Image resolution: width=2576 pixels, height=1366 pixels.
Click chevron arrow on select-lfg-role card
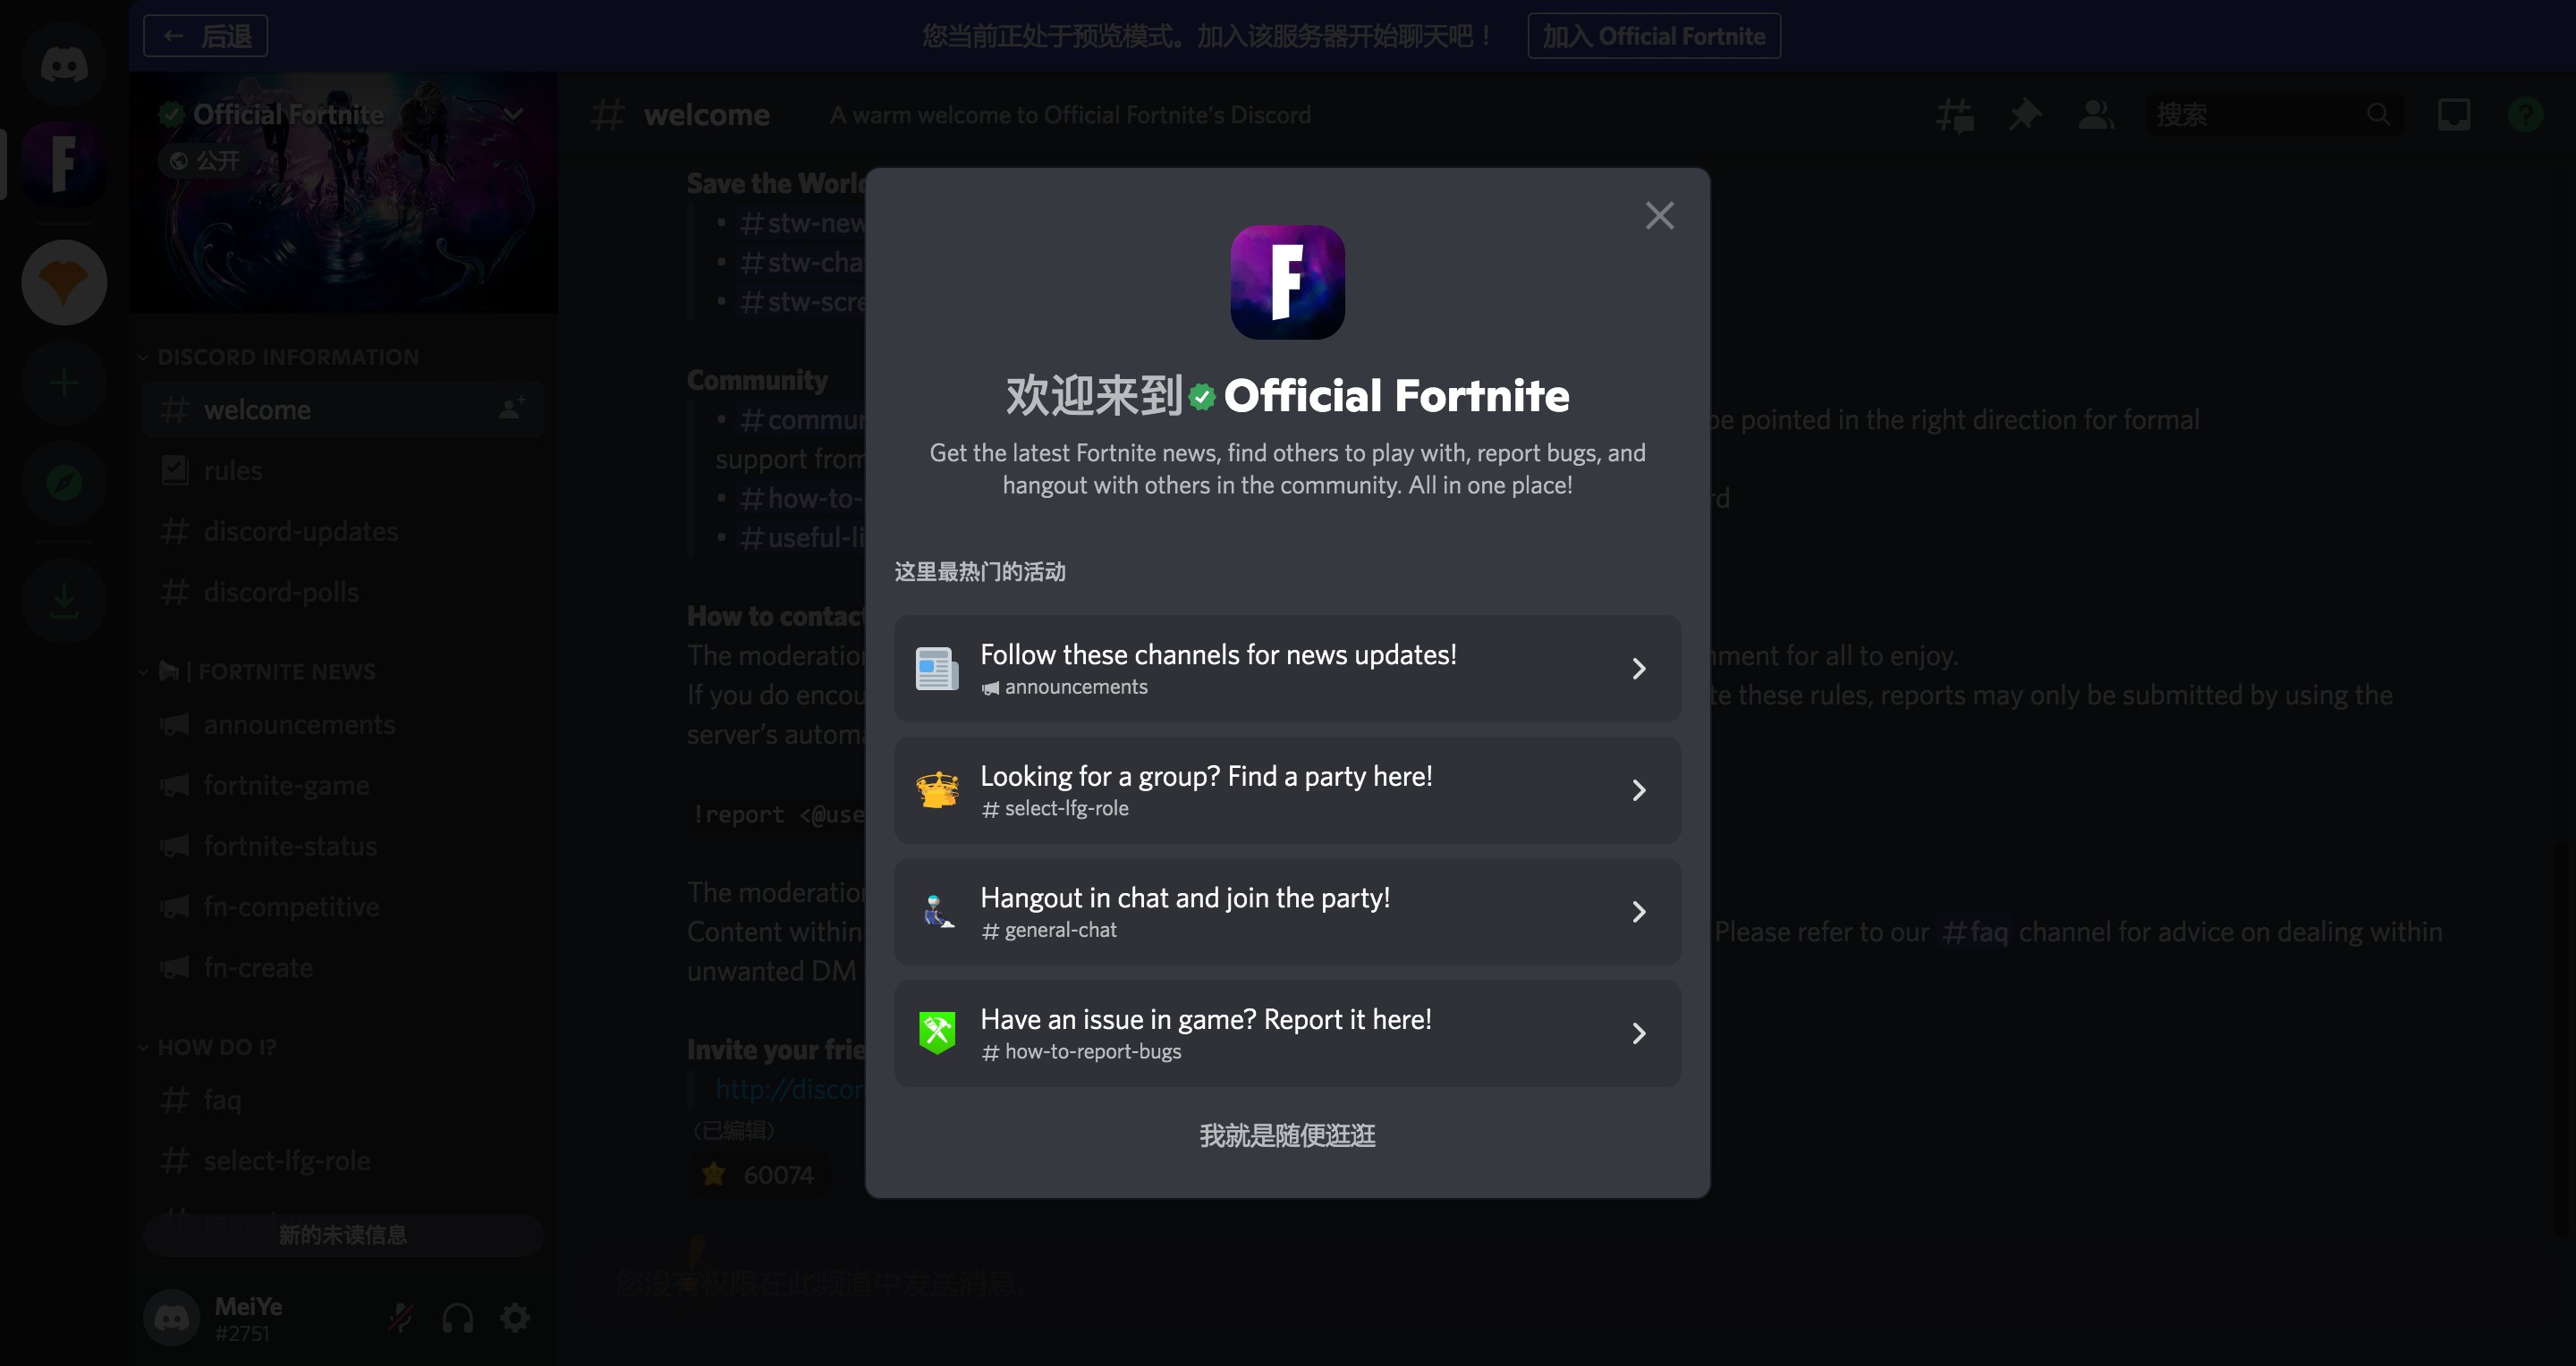click(x=1639, y=790)
